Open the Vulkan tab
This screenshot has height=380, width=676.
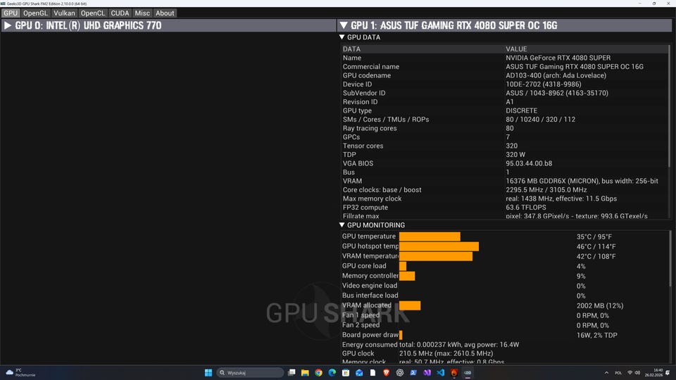(x=64, y=13)
